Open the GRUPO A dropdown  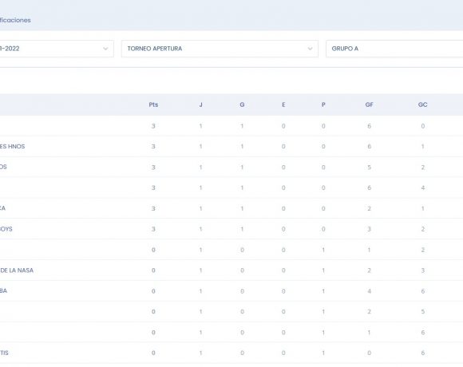tap(394, 49)
